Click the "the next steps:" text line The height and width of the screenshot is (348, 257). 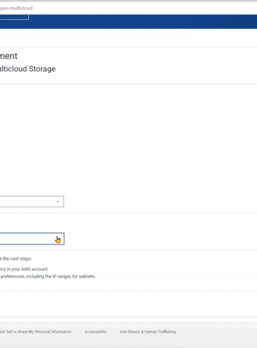[x=16, y=259]
